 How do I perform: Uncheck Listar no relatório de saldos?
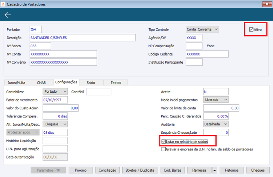point(163,141)
